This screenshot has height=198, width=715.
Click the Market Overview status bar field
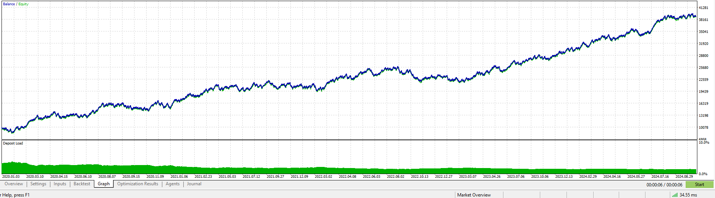pyautogui.click(x=474, y=195)
